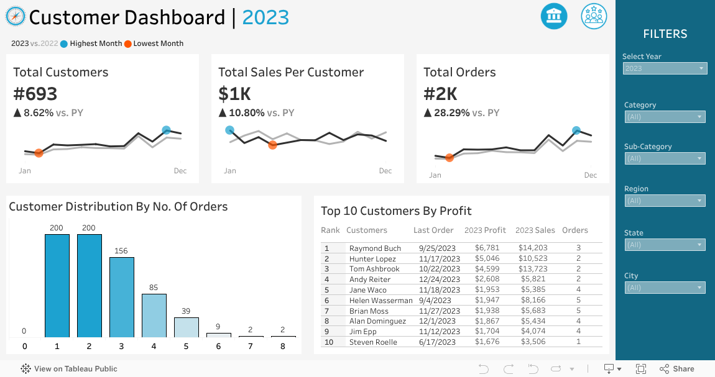Image resolution: width=715 pixels, height=377 pixels.
Task: Select Raymond Buch row in the table
Action: 375,248
